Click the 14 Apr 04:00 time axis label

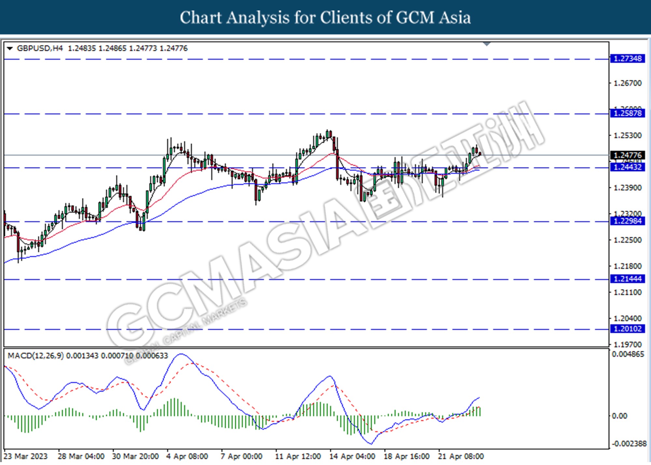pos(353,457)
